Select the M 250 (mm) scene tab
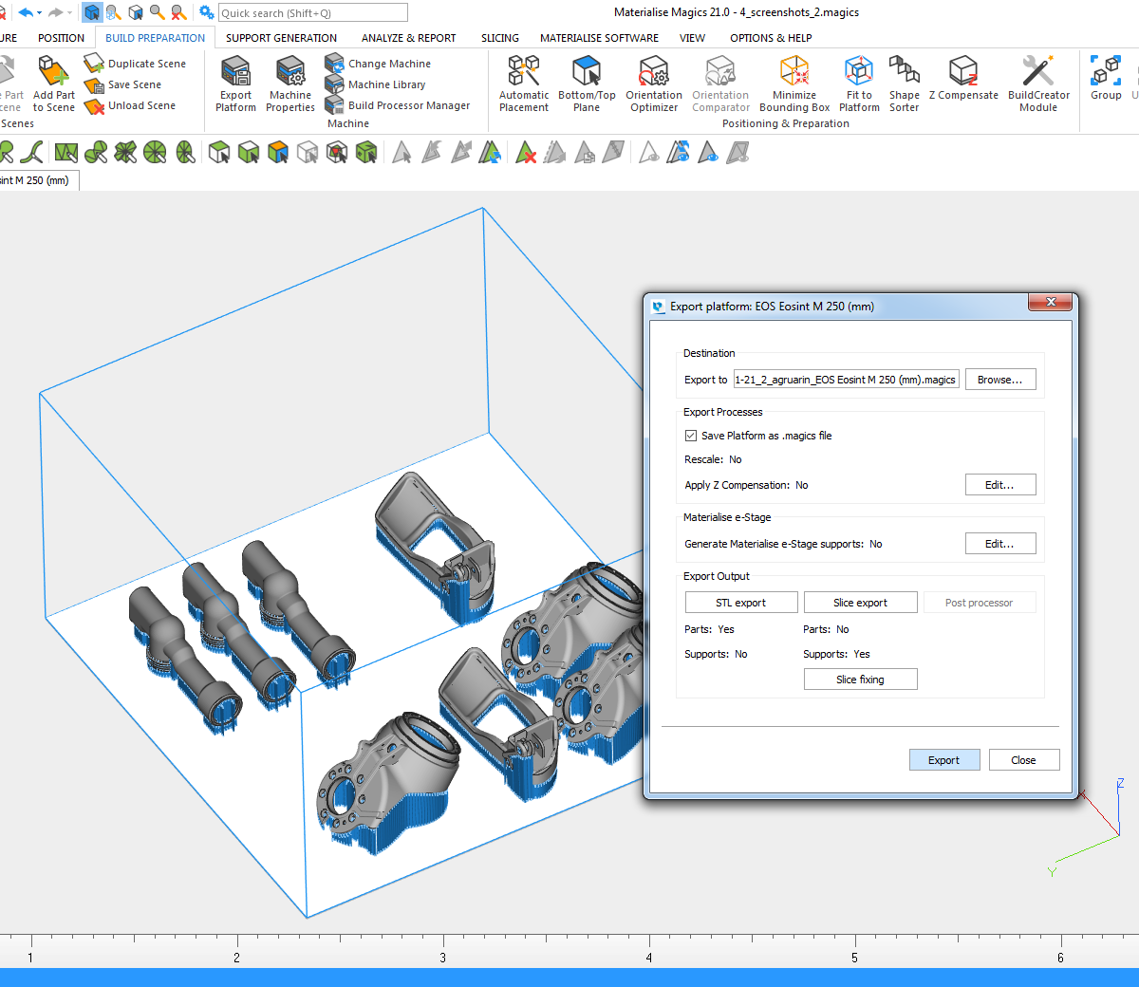The height and width of the screenshot is (987, 1139). coord(38,180)
